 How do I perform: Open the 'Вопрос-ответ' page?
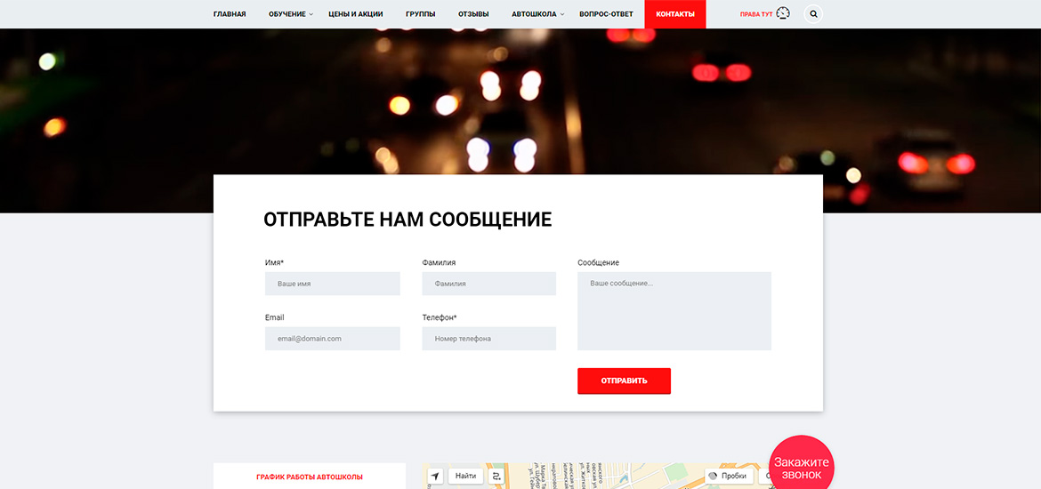click(606, 14)
